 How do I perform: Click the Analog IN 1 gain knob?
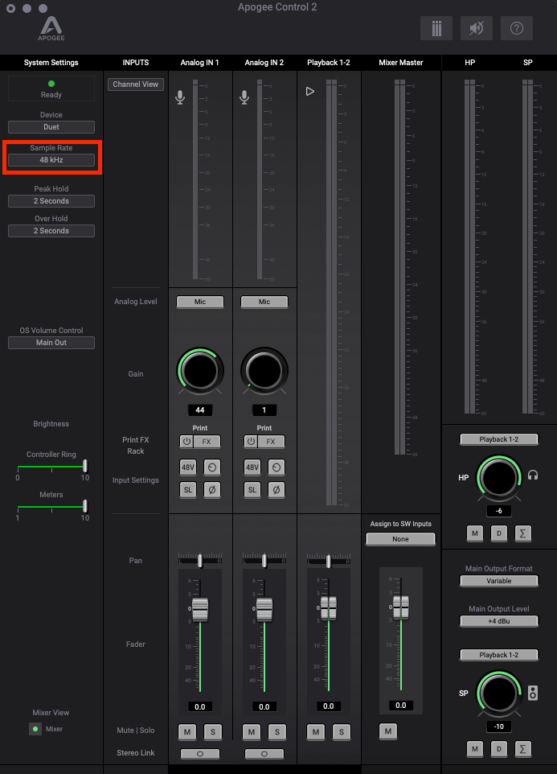click(200, 371)
